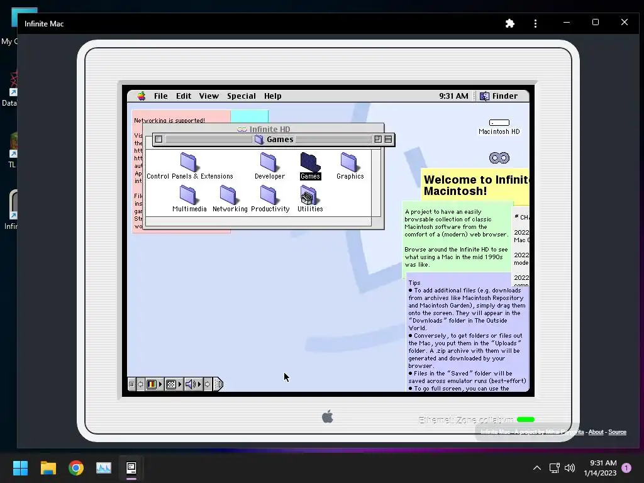Click the Games window close box
Viewport: 644px width, 483px height.
pos(158,139)
